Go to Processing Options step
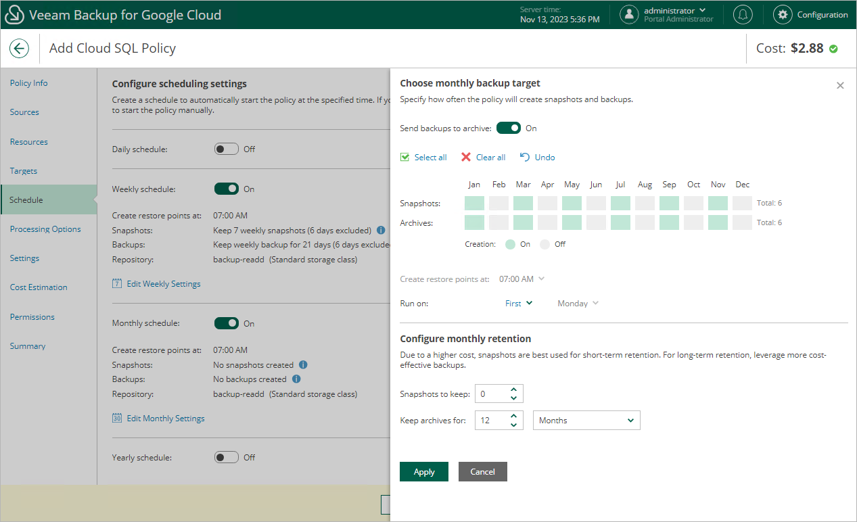 pyautogui.click(x=45, y=229)
